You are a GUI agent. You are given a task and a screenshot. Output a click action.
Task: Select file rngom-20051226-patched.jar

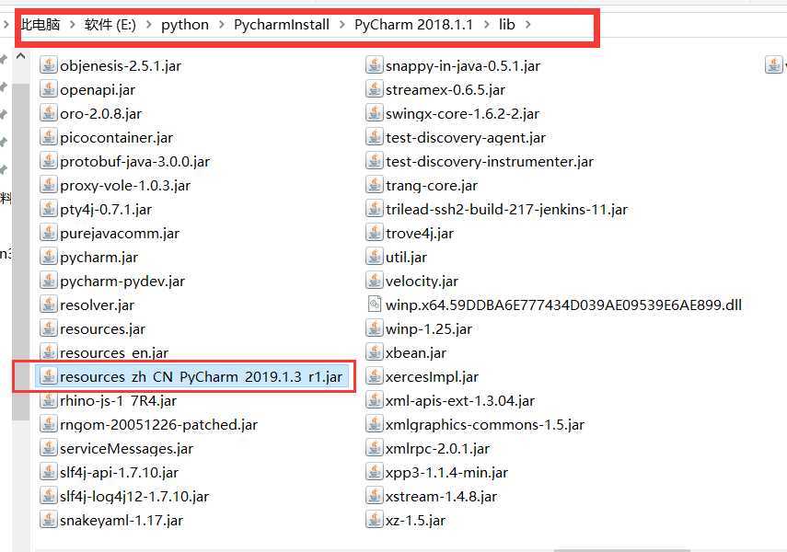pyautogui.click(x=148, y=424)
